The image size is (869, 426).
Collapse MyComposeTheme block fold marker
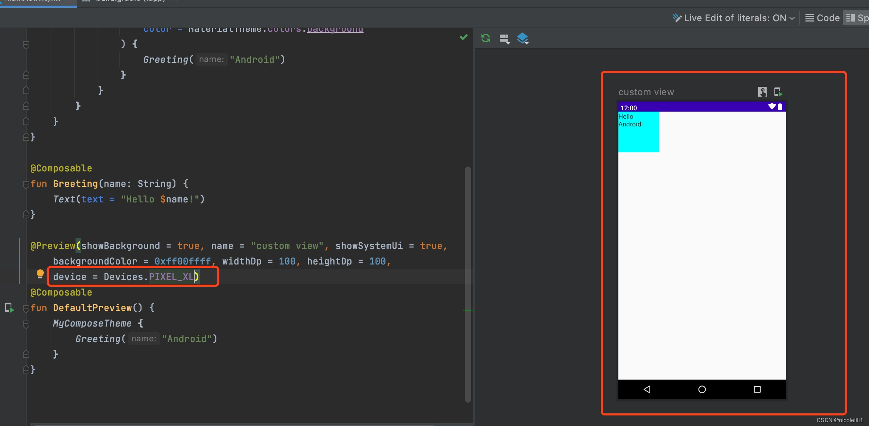[x=26, y=323]
